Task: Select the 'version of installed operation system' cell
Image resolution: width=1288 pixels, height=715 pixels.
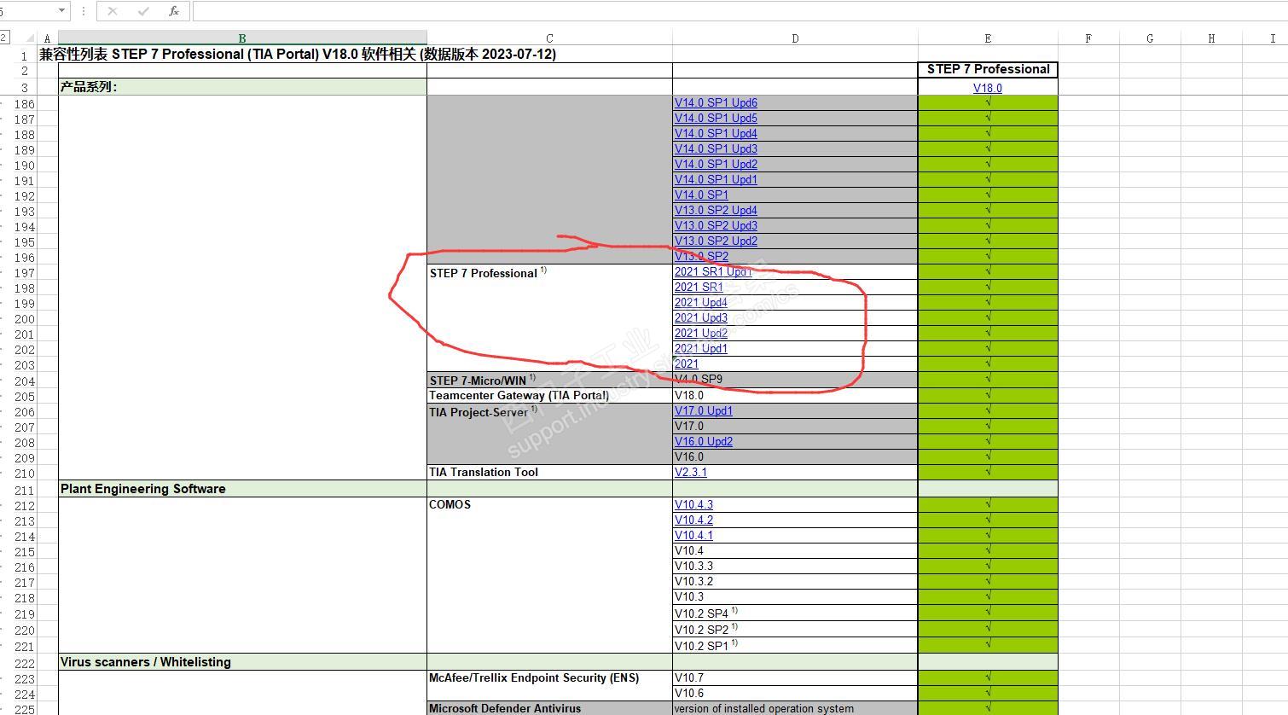Action: tap(795, 708)
